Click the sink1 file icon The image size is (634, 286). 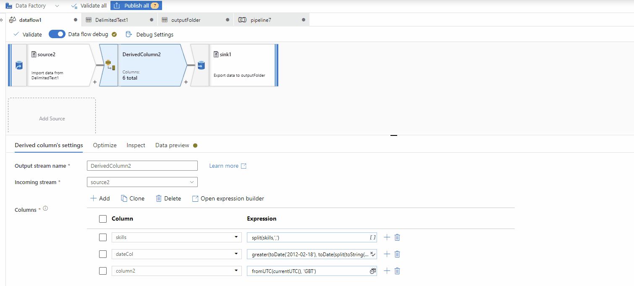coord(216,54)
